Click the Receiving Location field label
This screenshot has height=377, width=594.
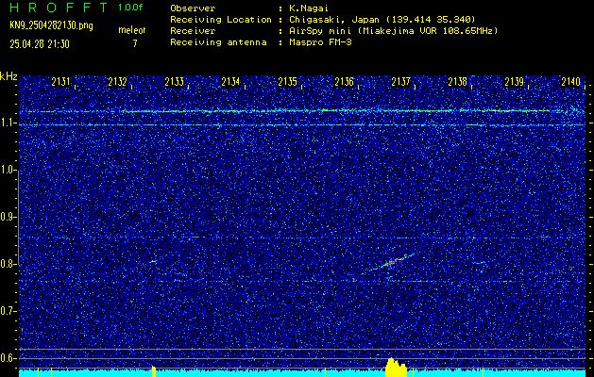[221, 19]
